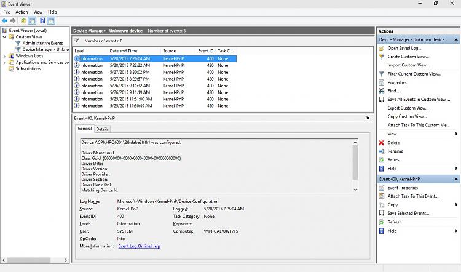The image size is (461, 272).
Task: Expand the Windows Logs tree node
Action: (5, 56)
